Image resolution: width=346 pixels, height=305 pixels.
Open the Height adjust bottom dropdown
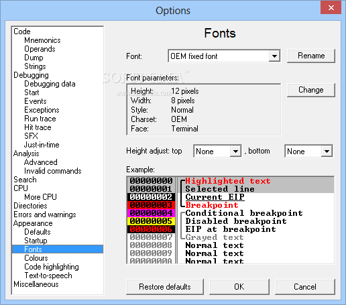coord(327,151)
